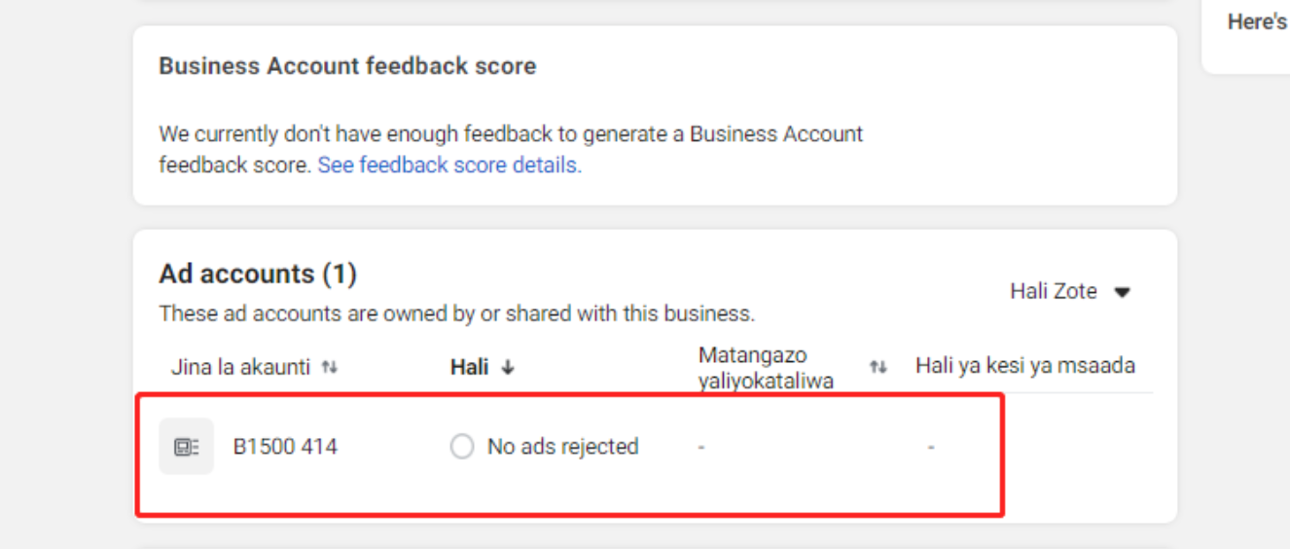The height and width of the screenshot is (549, 1290).
Task: Click the ad accounts ownership description text
Action: (x=456, y=313)
